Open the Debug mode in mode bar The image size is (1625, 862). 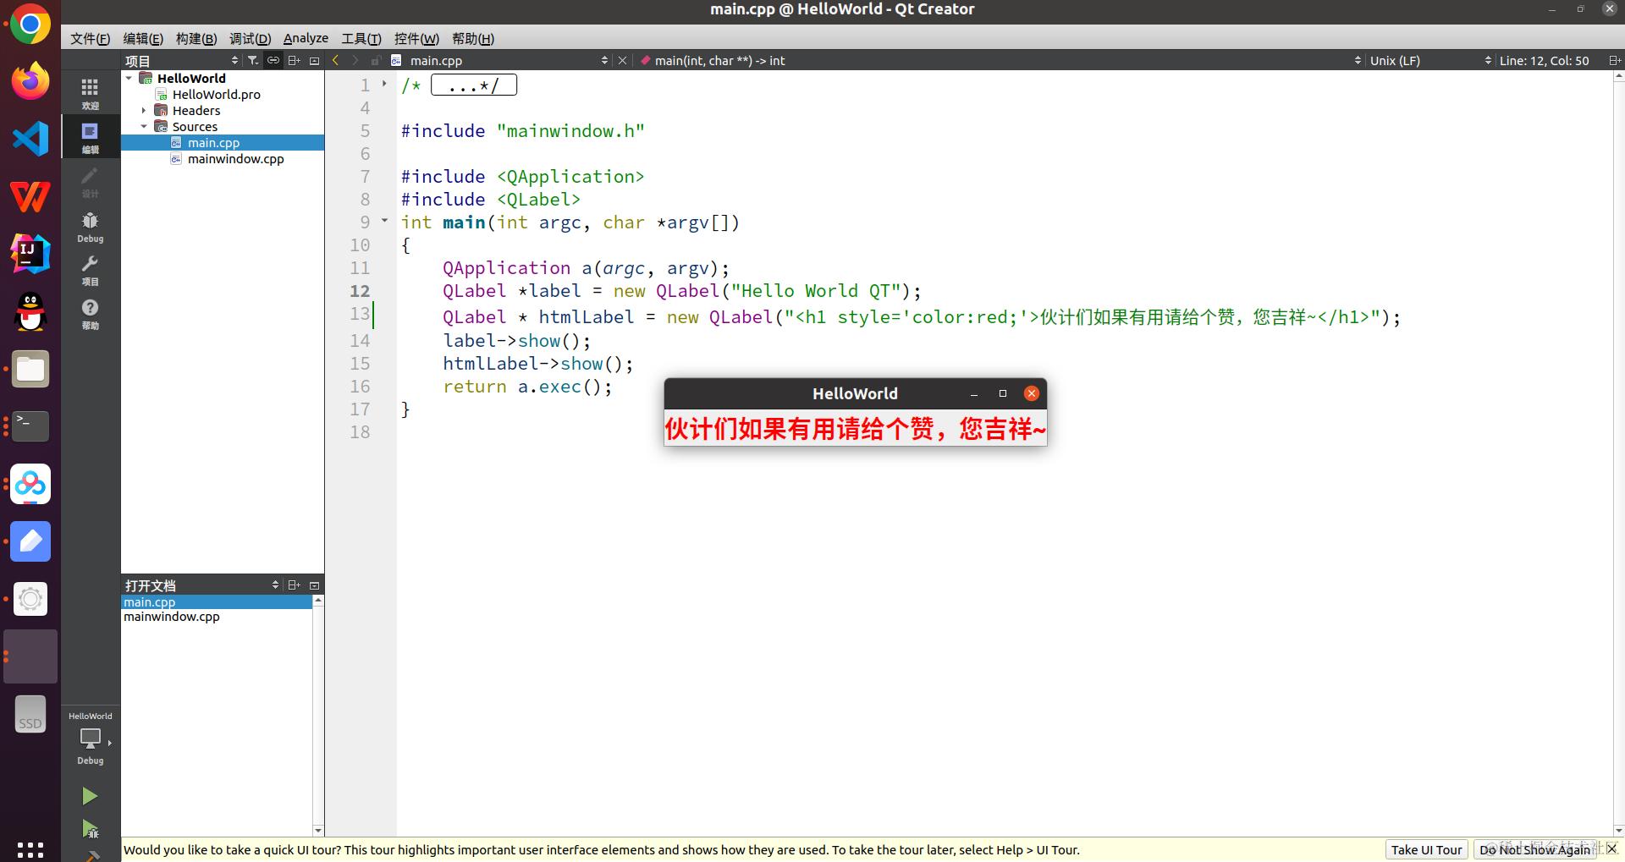click(90, 226)
